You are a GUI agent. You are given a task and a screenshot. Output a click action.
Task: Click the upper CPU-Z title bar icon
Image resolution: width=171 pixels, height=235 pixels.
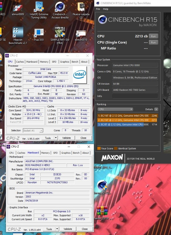7,56
